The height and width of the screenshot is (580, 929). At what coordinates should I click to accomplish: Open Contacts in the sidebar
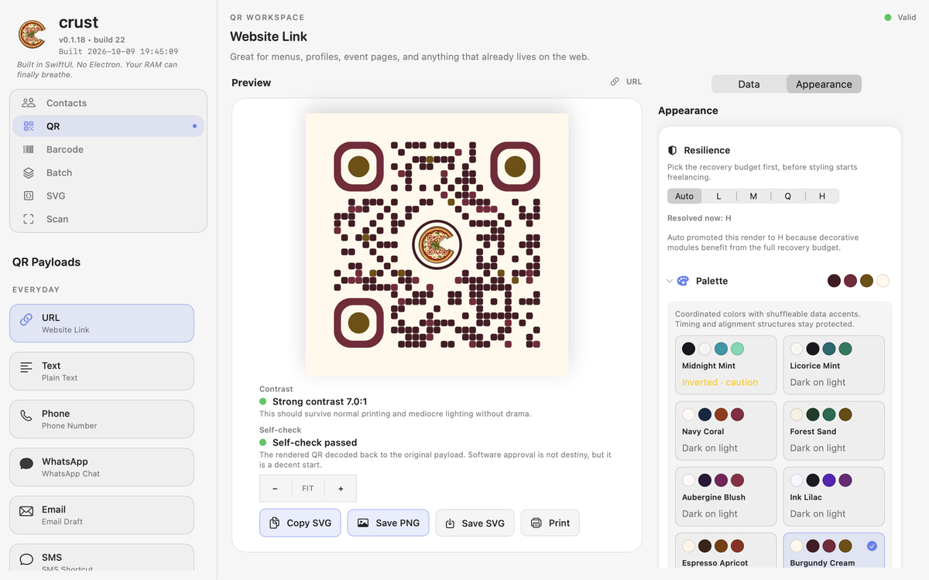point(108,103)
